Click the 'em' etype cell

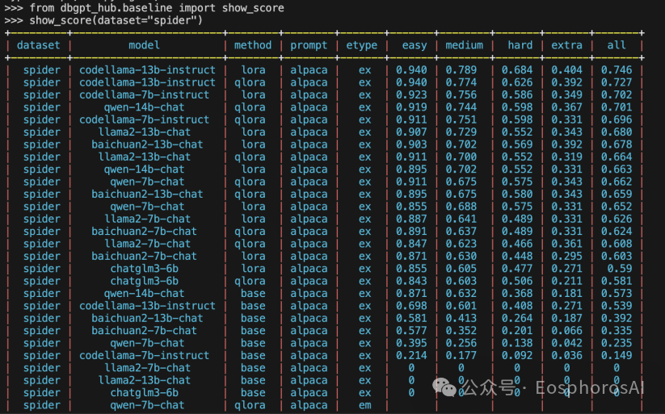point(364,405)
